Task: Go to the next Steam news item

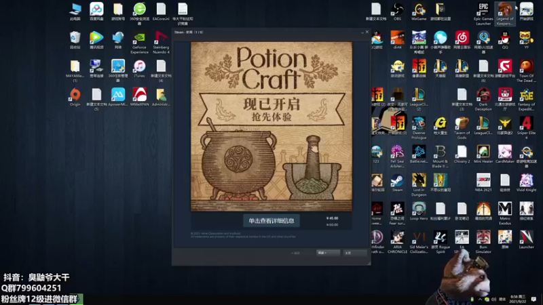Action: coord(328,253)
